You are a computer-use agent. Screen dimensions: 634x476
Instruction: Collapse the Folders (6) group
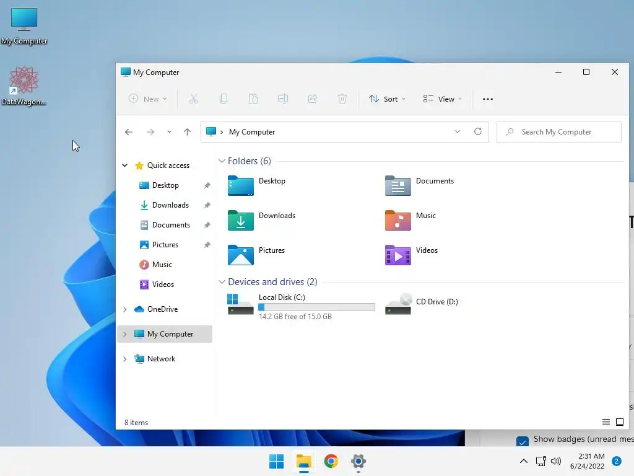click(222, 161)
